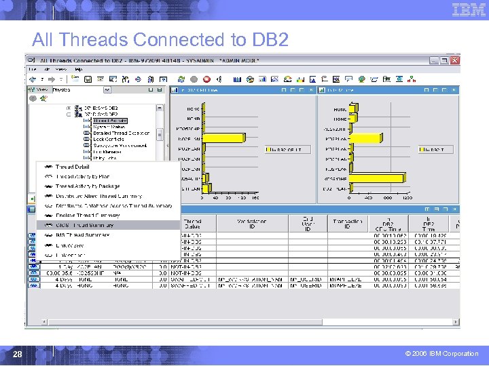This screenshot has height=366, width=489.
Task: Click the Save workspace floppy disk icon
Action: [x=88, y=79]
